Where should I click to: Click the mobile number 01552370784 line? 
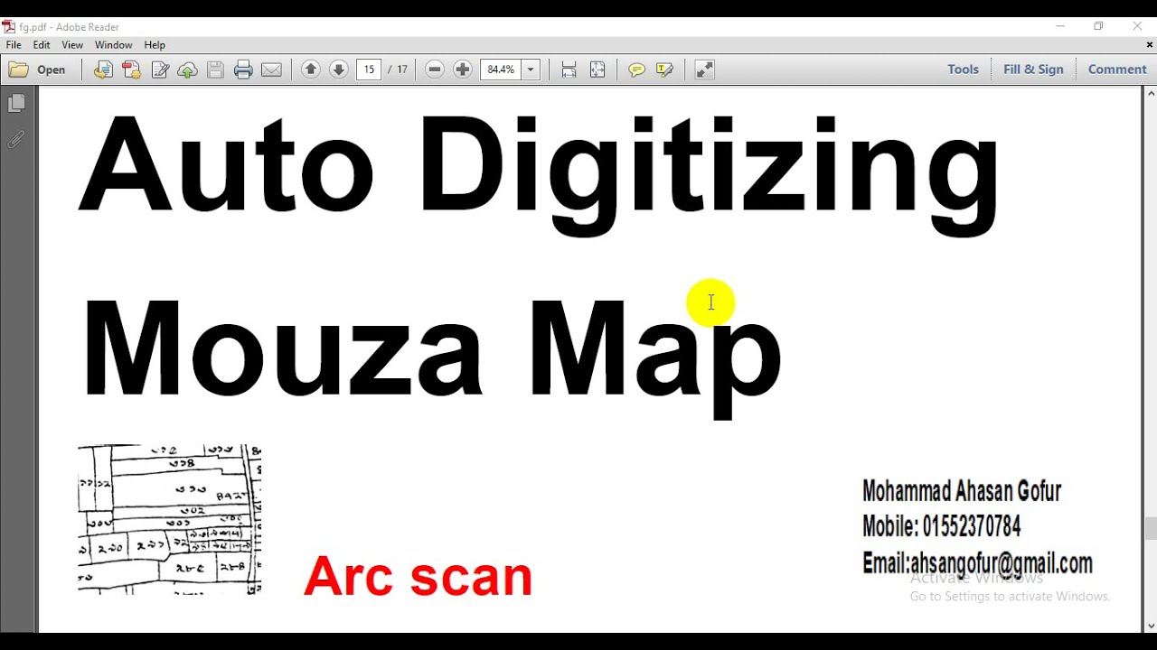pos(942,526)
